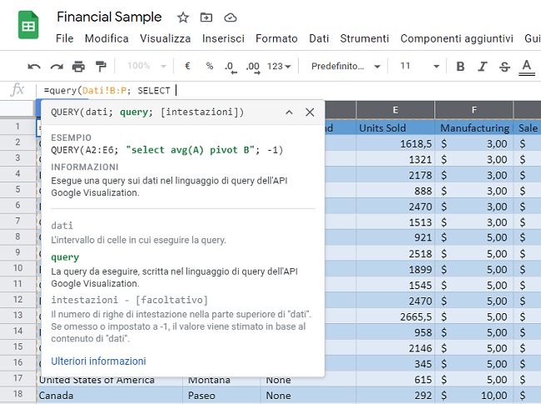Select the cell with value 1545
Image resolution: width=541 pixels, height=404 pixels.
coord(395,285)
